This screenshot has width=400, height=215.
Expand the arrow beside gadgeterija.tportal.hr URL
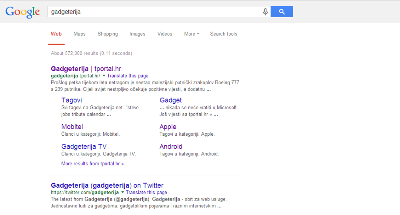[x=104, y=76]
